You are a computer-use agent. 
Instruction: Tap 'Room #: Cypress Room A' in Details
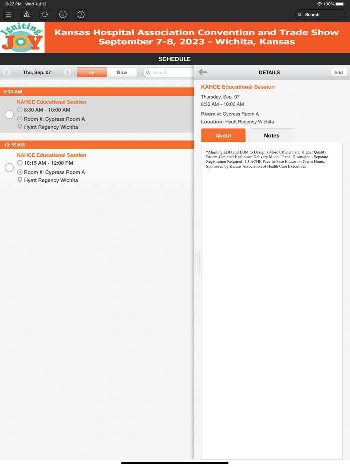coord(230,114)
